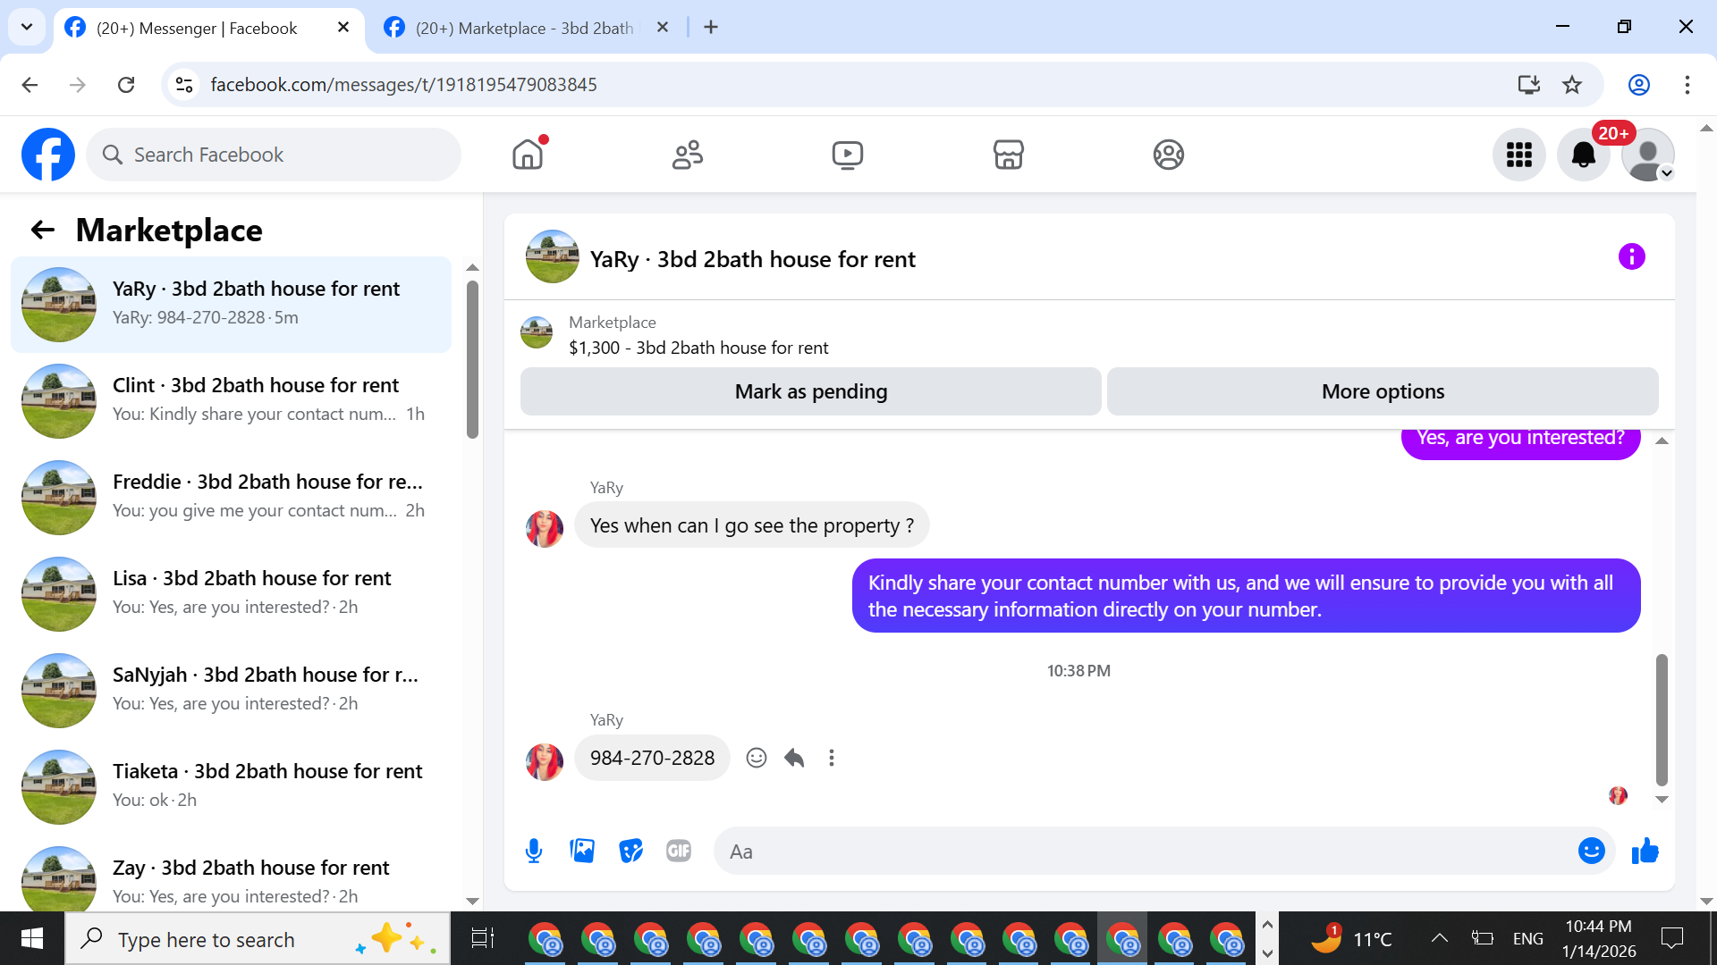Attach a file with the photo icon

pos(582,851)
